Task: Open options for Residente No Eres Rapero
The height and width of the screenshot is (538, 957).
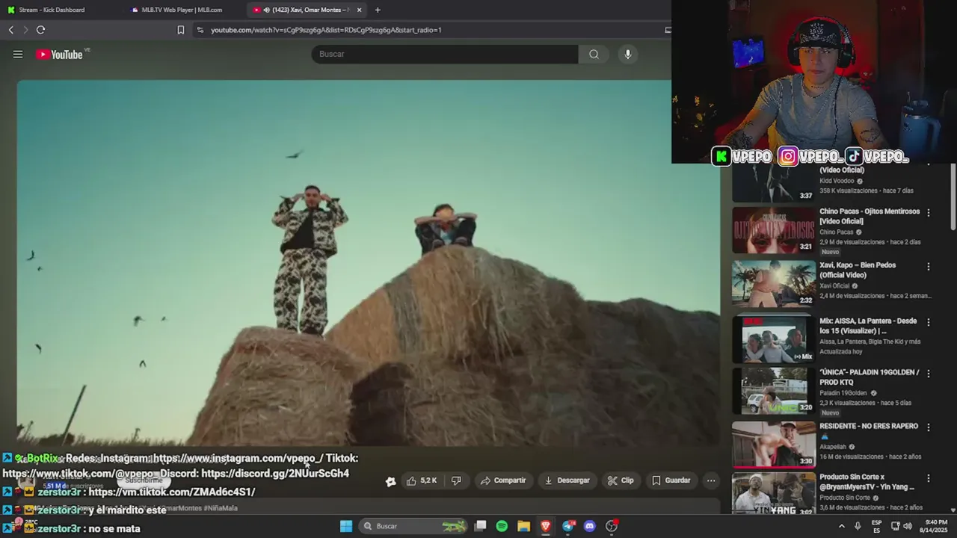Action: coord(929,427)
